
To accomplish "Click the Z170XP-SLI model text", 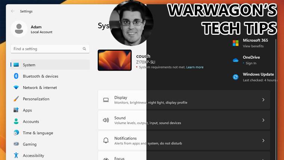I will coord(146,62).
